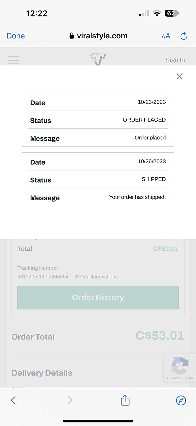The height and width of the screenshot is (426, 196).
Task: Open the AA text size menu
Action: (x=166, y=36)
